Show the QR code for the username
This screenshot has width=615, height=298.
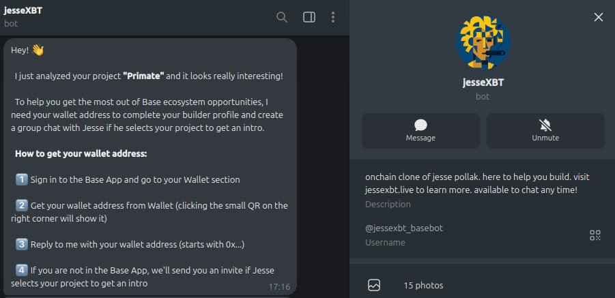(x=595, y=235)
